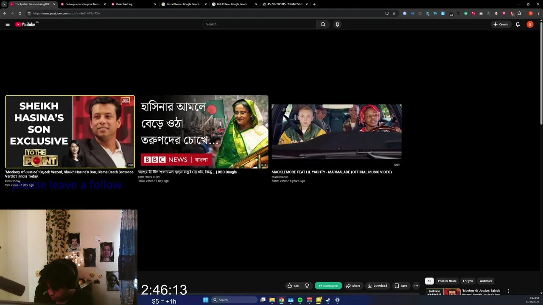Image resolution: width=543 pixels, height=305 pixels.
Task: Open options menu for sidebar Mockery Of Justice video
Action: click(x=509, y=291)
